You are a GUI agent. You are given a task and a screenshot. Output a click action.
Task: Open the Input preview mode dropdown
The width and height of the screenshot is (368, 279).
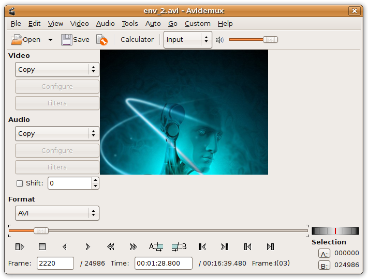188,40
